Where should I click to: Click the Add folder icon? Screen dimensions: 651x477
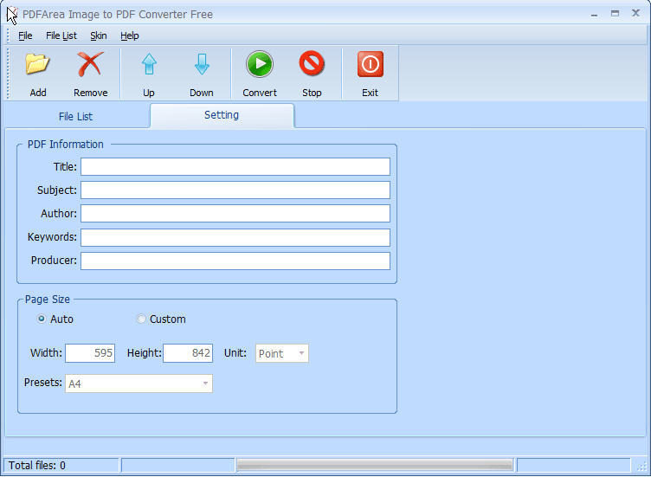[x=37, y=65]
